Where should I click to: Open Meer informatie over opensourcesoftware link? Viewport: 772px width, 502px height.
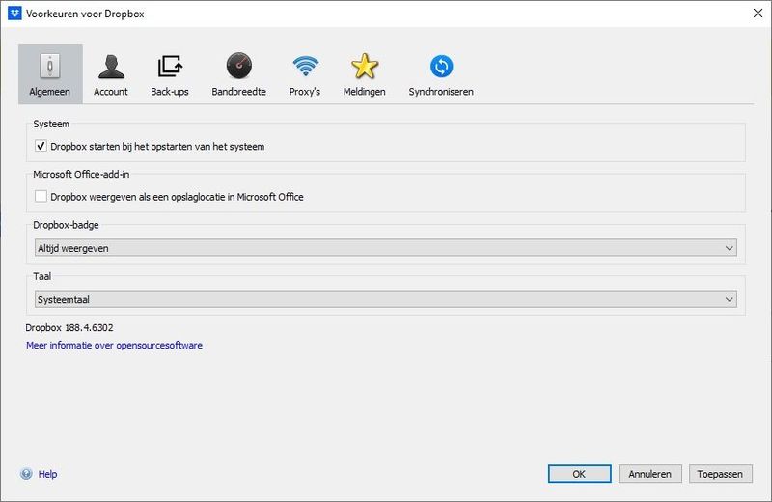click(114, 346)
